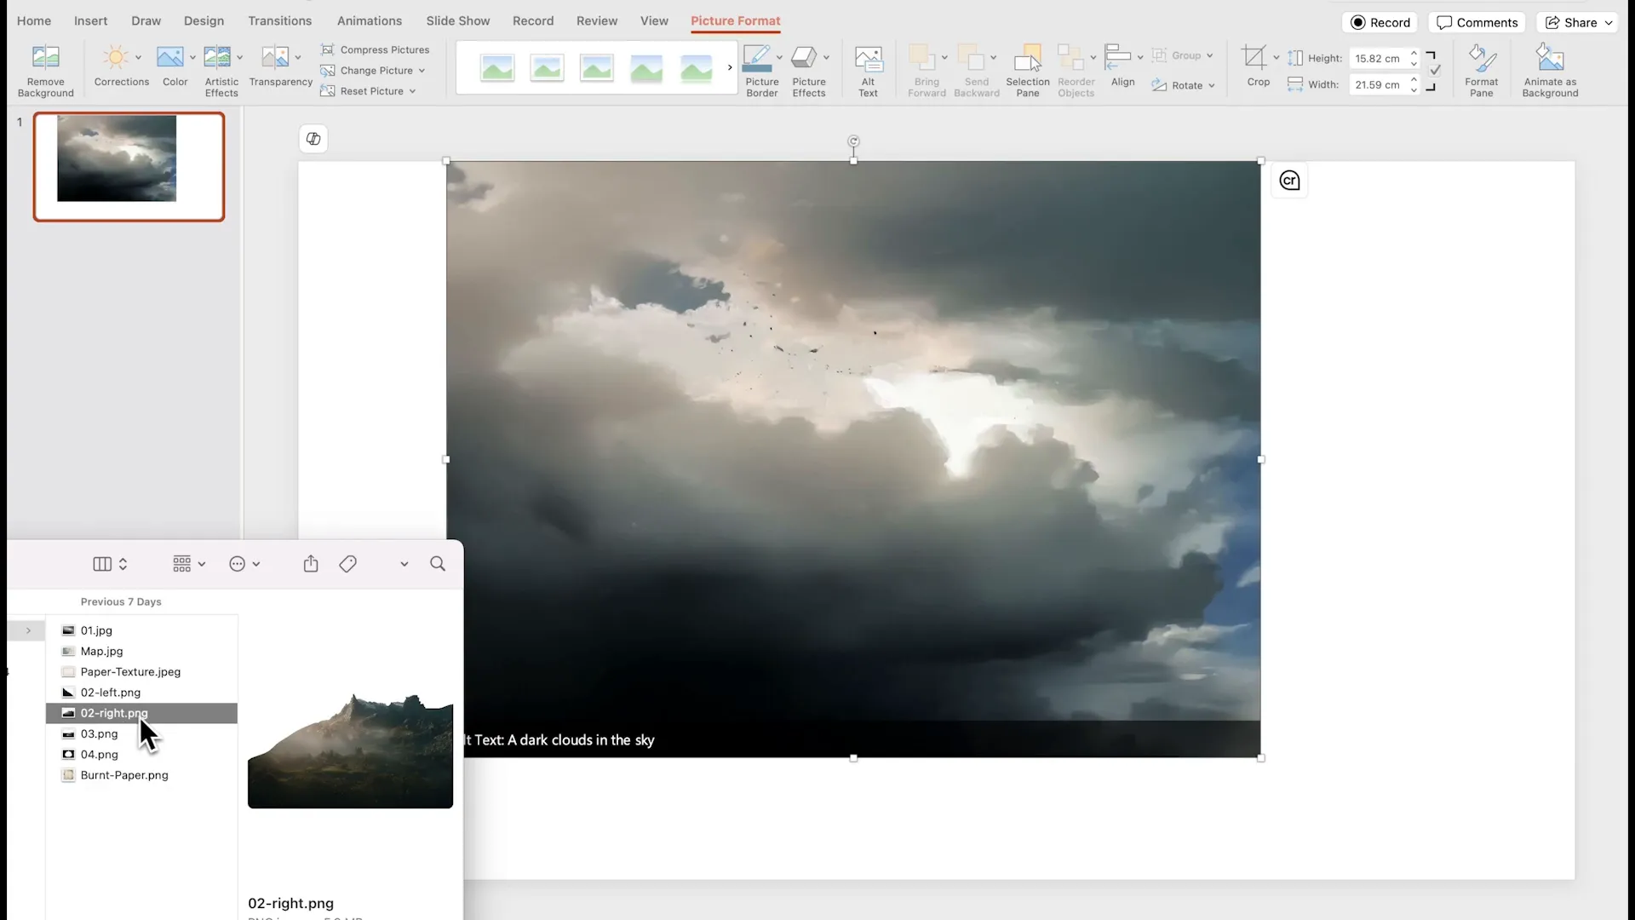Open the Comments button

click(x=1477, y=23)
